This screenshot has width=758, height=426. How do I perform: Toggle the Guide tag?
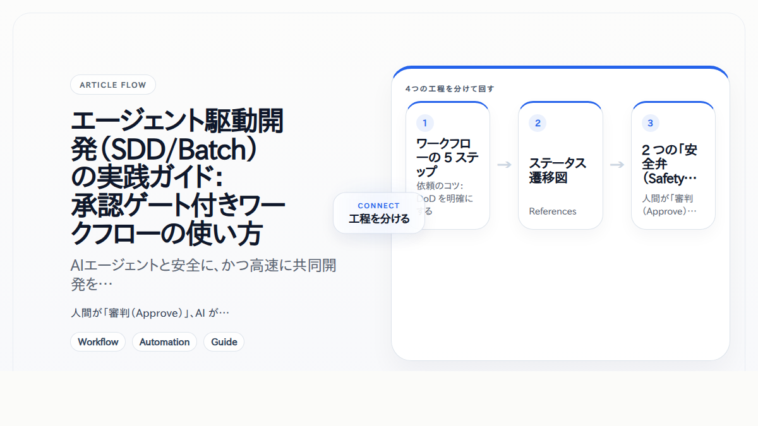[x=224, y=341]
